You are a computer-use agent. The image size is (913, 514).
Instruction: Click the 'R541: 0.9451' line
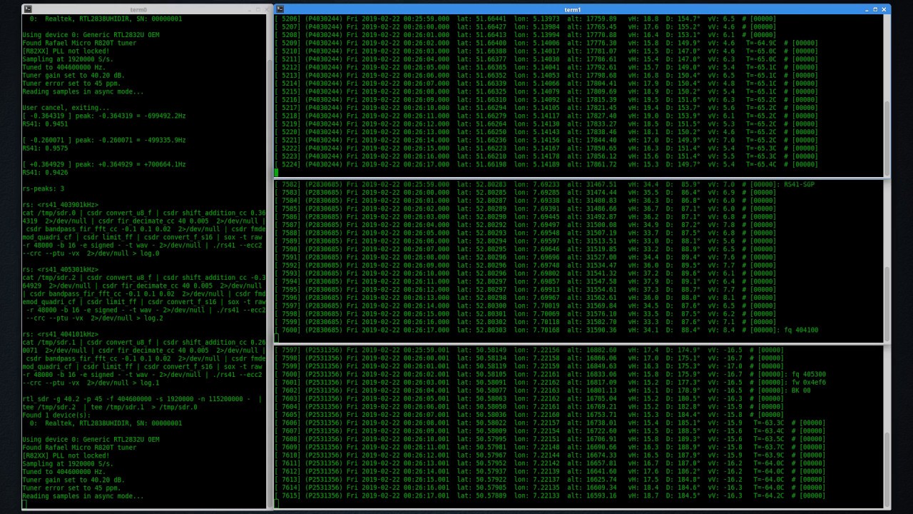(x=45, y=124)
